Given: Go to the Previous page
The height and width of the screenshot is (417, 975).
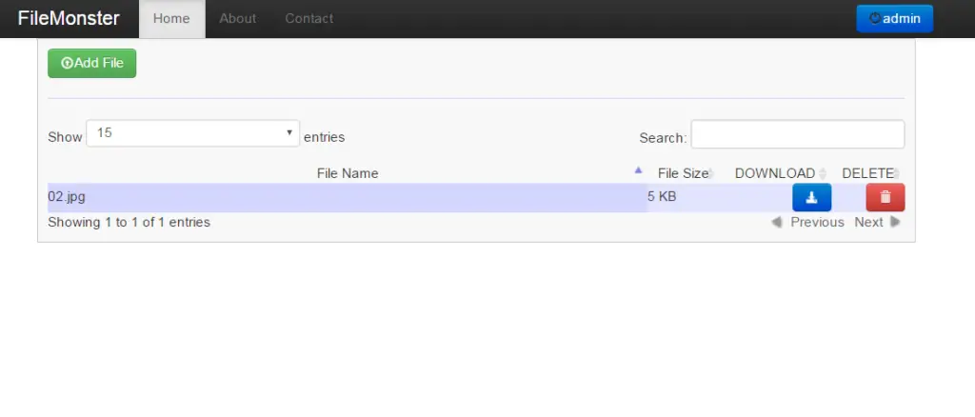Looking at the screenshot, I should (807, 222).
